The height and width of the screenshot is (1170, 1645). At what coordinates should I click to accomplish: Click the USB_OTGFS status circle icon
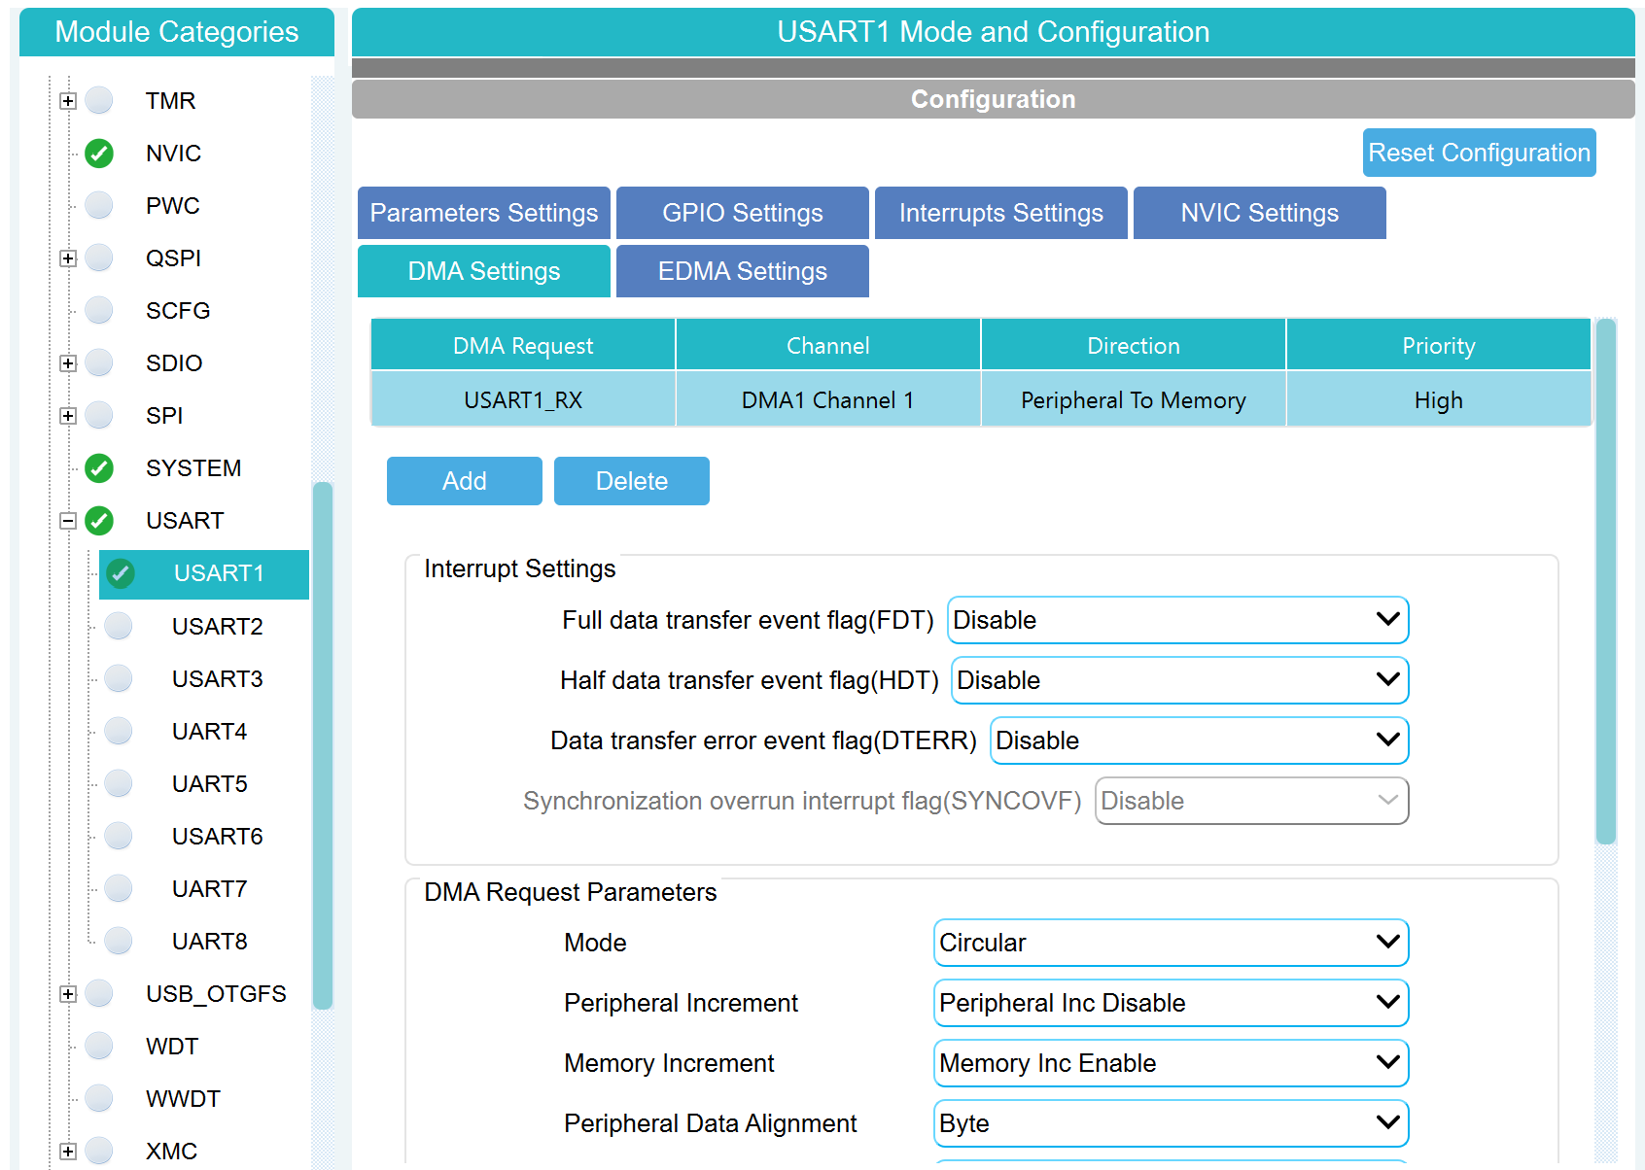pos(99,993)
